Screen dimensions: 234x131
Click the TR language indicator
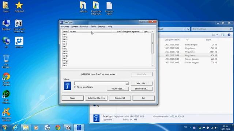tap(185, 127)
